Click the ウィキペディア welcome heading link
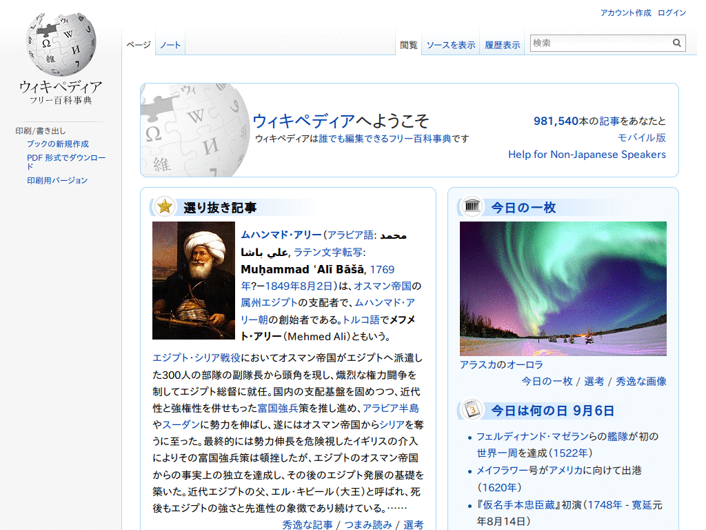The height and width of the screenshot is (530, 706). click(304, 120)
